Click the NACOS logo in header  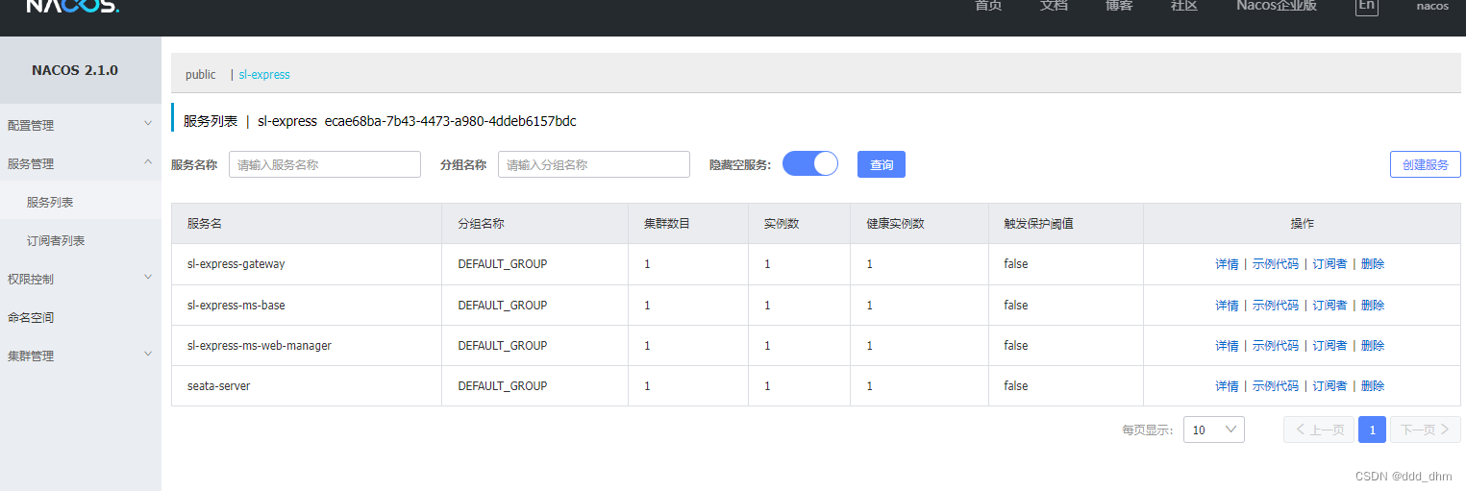(x=73, y=6)
